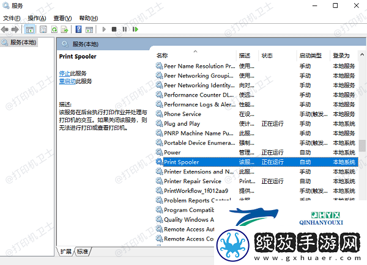Click the gear icon of Printer Repair Service
The height and width of the screenshot is (265, 367).
[159, 181]
